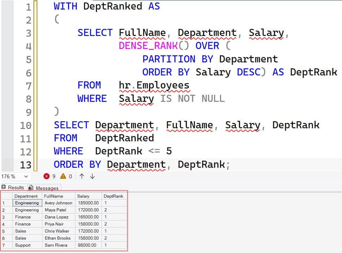Click the 172000.00 salary of Maya Patel

[88, 210]
